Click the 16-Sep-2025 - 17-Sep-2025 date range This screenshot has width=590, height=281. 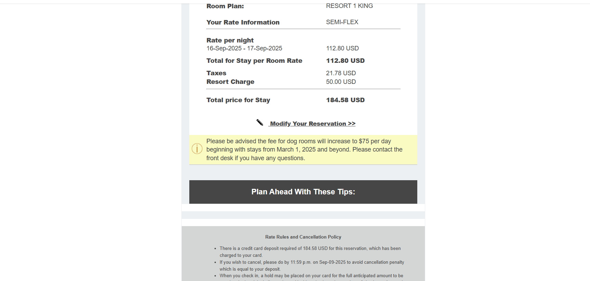(x=244, y=48)
